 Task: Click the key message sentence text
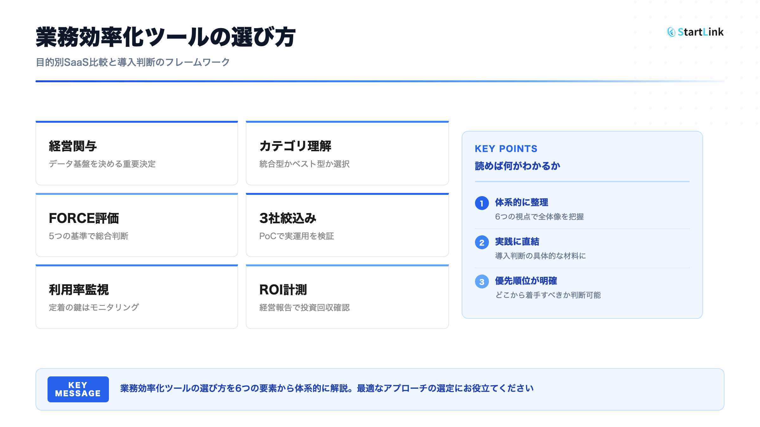[326, 388]
